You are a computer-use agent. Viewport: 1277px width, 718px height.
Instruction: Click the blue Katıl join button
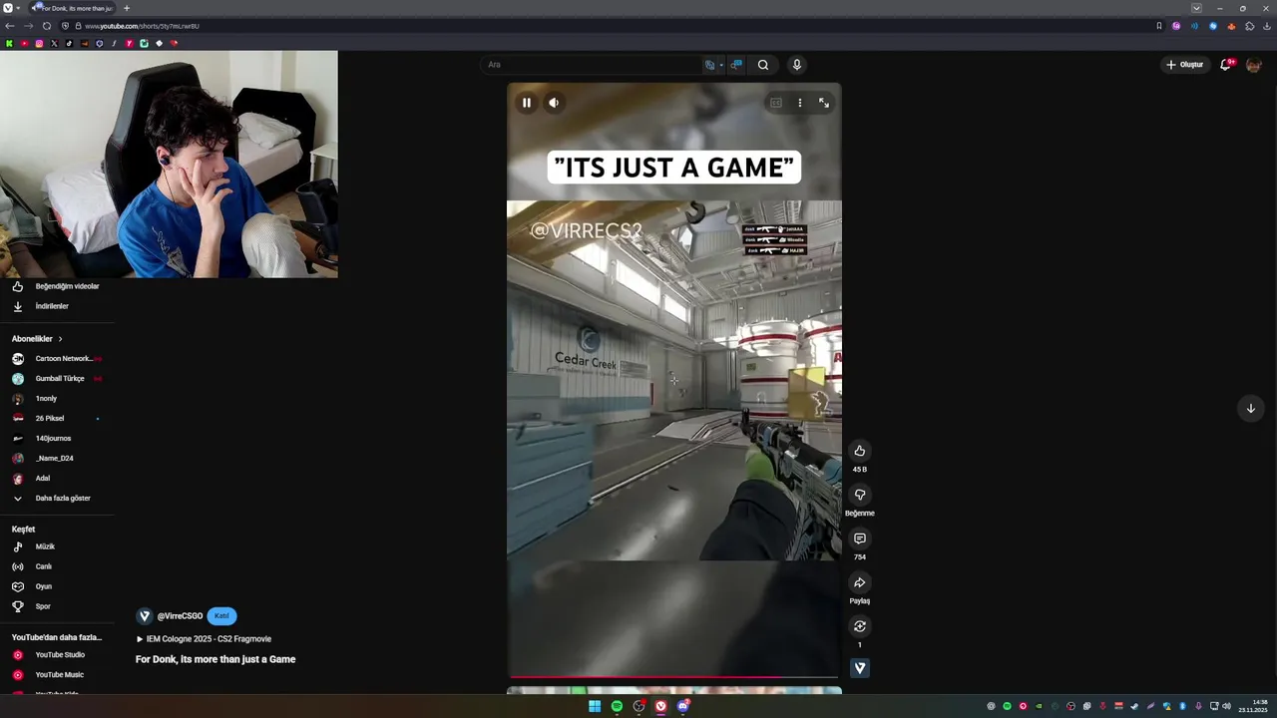[221, 616]
